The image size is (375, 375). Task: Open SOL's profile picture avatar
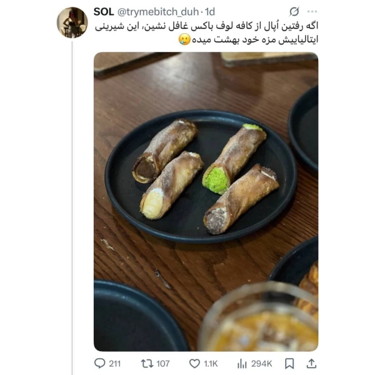(x=72, y=22)
